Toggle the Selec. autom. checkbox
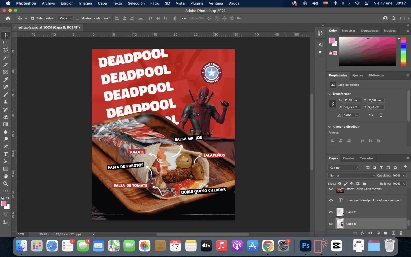 (33, 18)
